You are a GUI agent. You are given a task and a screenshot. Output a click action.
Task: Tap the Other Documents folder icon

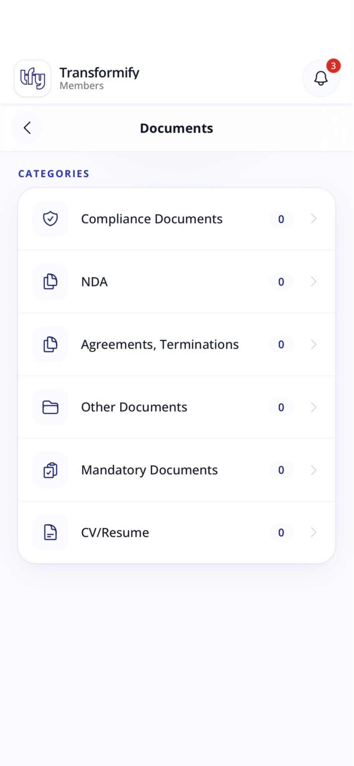click(x=50, y=407)
